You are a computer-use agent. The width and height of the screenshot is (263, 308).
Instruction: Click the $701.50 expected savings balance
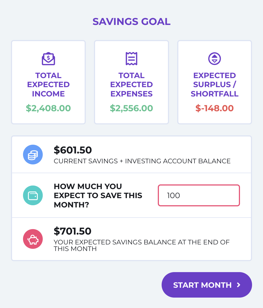tap(73, 231)
